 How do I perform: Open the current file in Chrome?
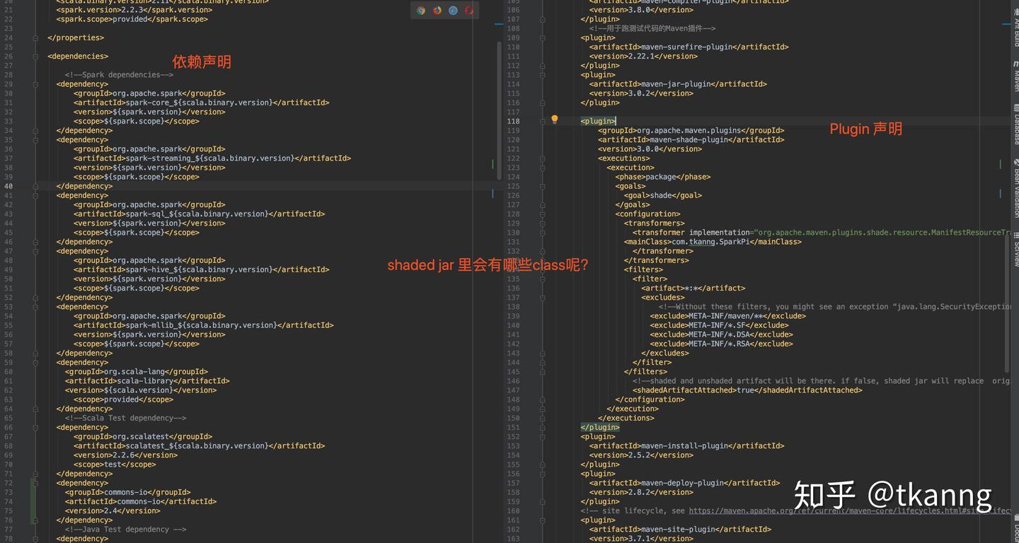click(x=422, y=11)
